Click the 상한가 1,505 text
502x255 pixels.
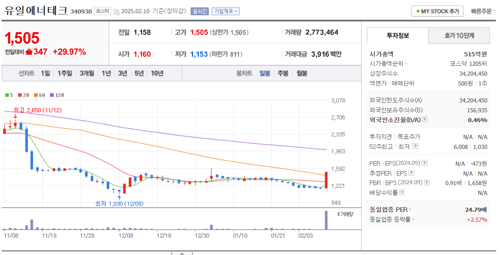tap(229, 32)
